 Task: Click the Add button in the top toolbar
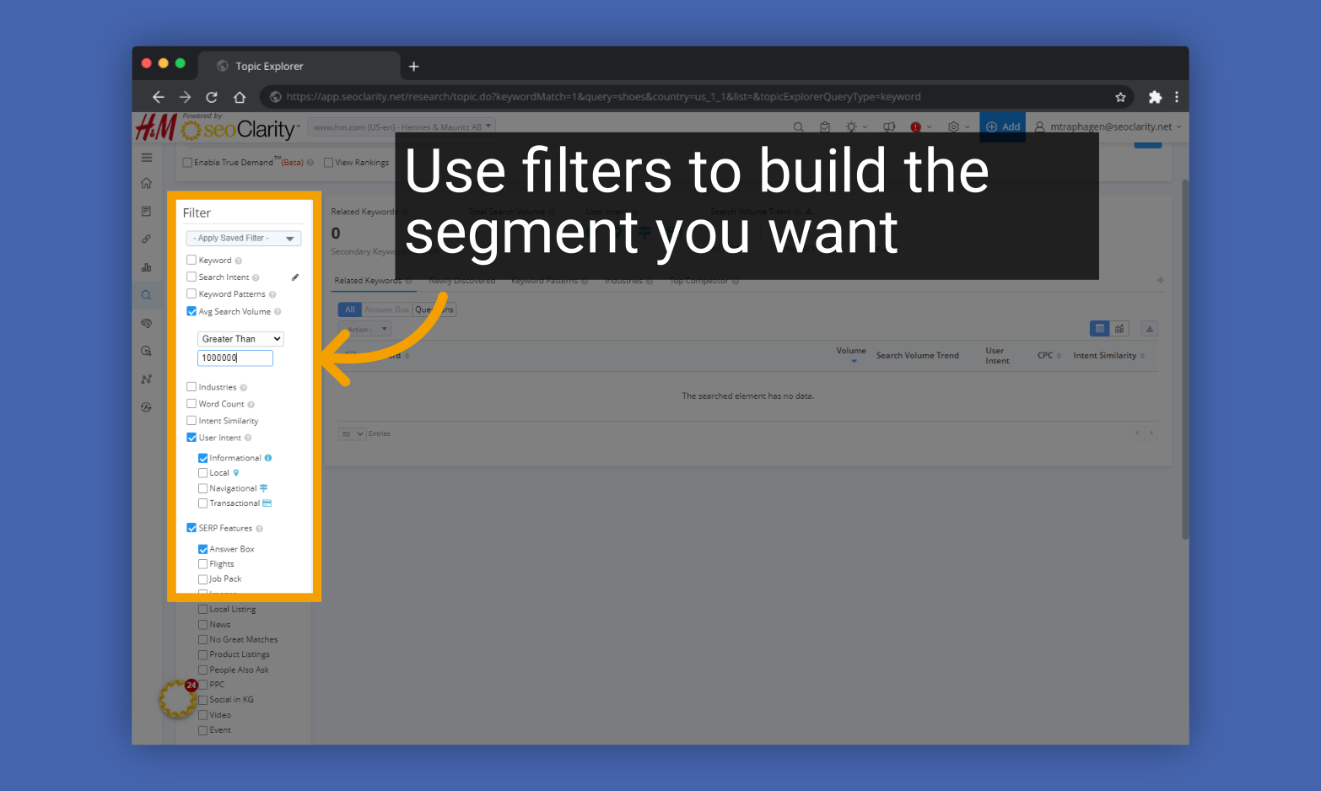pos(1002,126)
